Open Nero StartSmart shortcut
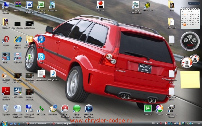This screenshot has height=126, width=202. coord(65,109)
